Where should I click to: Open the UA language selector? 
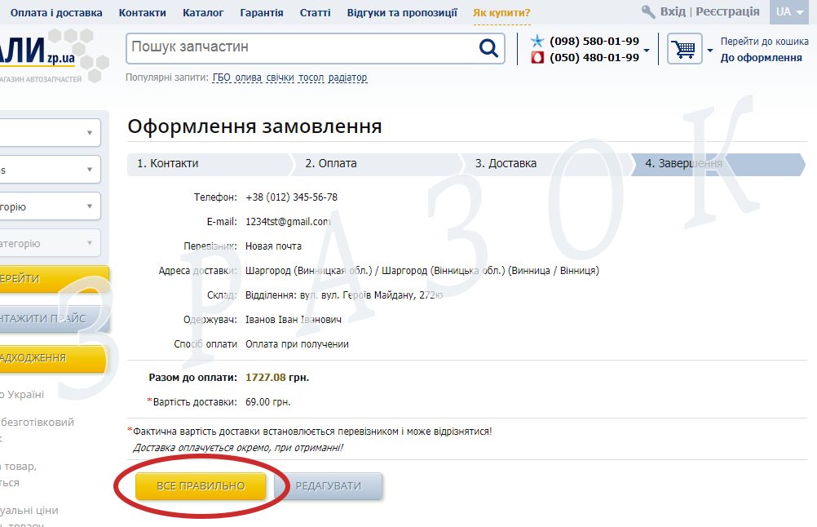tap(789, 12)
